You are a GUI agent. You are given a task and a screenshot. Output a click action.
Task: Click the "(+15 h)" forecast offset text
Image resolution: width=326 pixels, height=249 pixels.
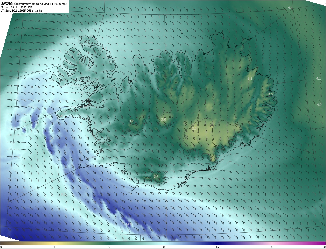tap(37, 11)
